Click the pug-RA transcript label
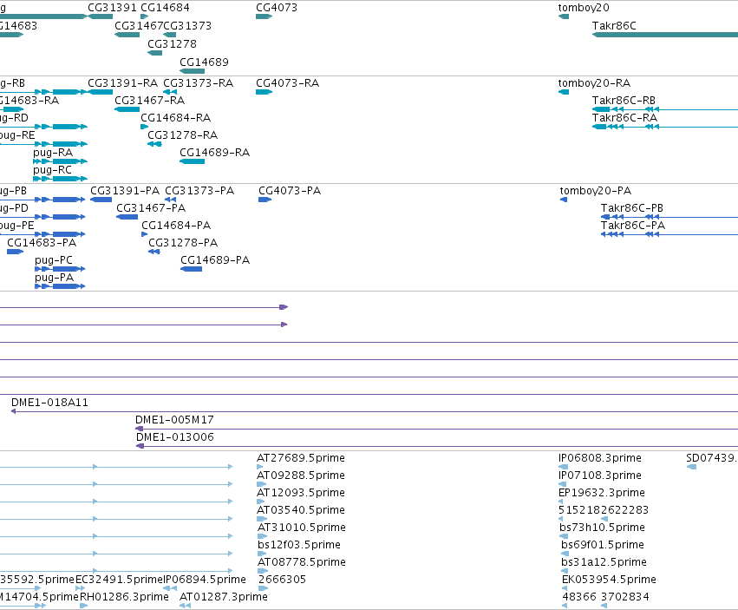This screenshot has width=738, height=610. pos(53,153)
